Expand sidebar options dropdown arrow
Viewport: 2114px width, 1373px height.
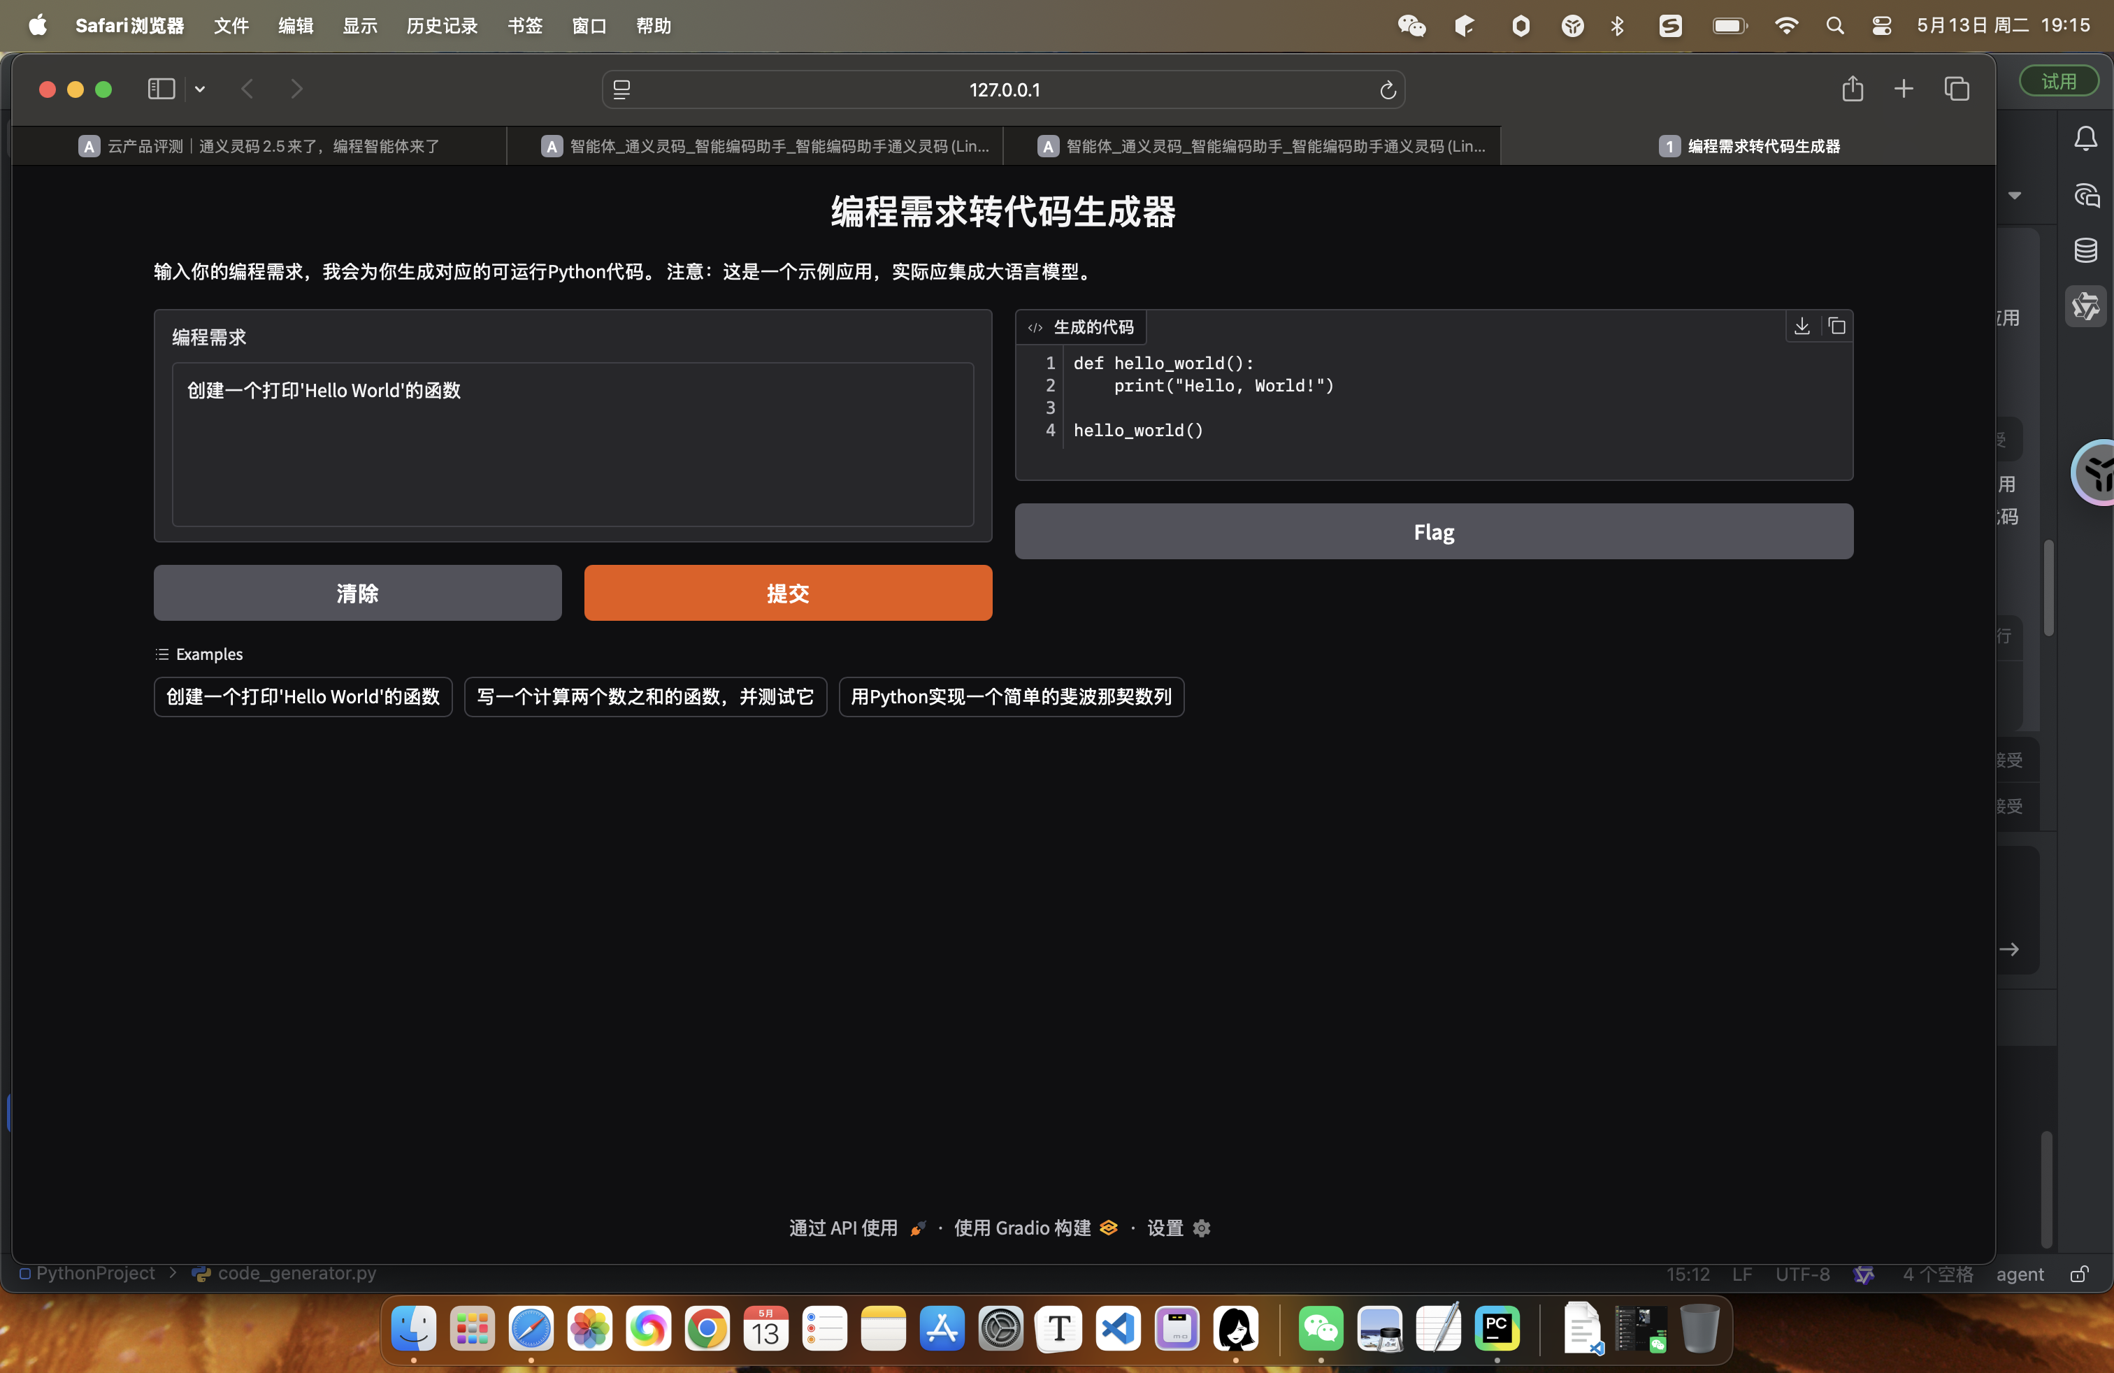pos(200,89)
